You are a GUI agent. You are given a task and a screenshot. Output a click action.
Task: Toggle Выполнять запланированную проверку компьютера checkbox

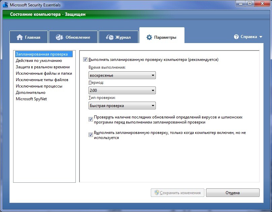[85, 60]
